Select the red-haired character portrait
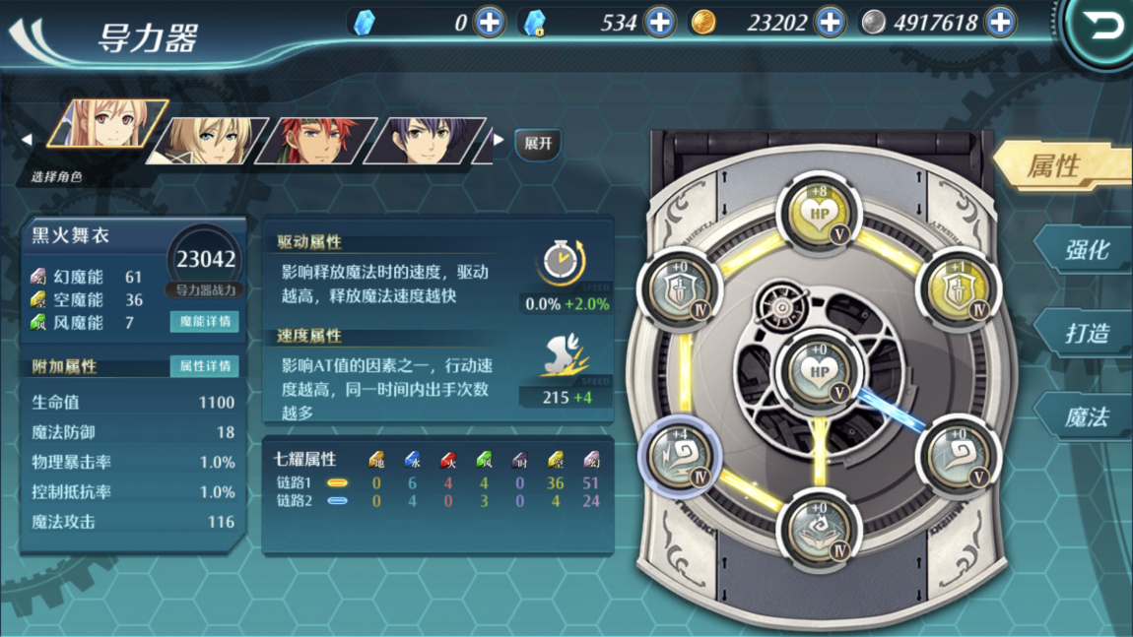The width and height of the screenshot is (1133, 637). (316, 141)
